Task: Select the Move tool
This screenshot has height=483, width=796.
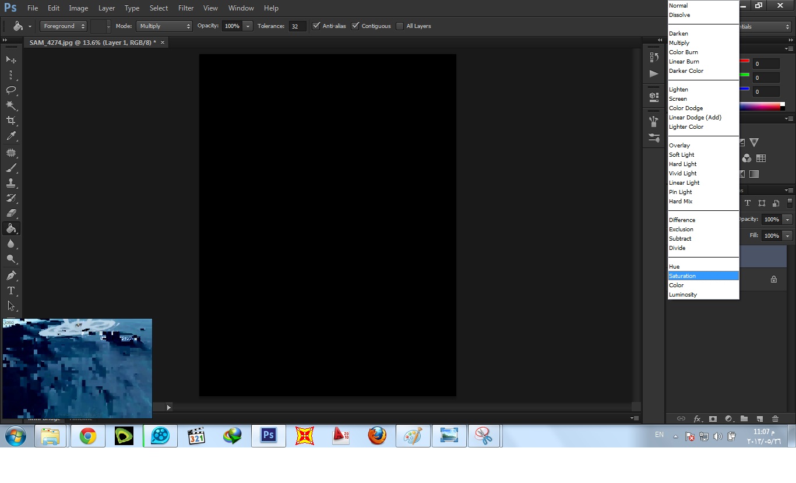Action: click(10, 59)
